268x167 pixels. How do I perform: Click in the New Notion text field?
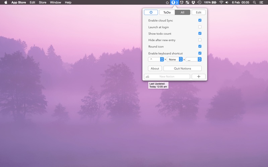tap(167, 76)
